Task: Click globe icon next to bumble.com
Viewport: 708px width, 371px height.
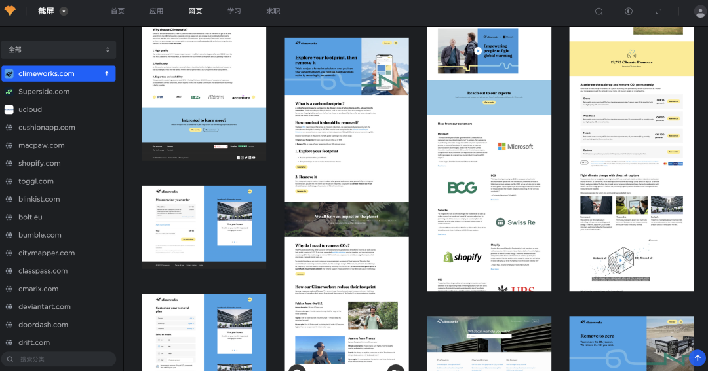Action: point(9,235)
